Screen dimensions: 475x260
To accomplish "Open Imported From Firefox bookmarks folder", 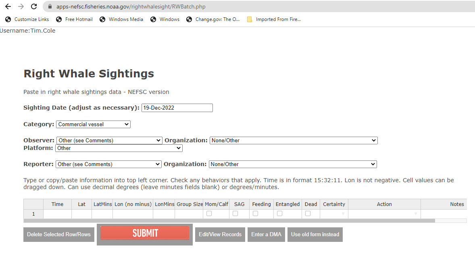I will click(274, 19).
